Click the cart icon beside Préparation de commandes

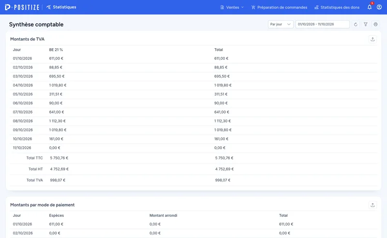(253, 7)
